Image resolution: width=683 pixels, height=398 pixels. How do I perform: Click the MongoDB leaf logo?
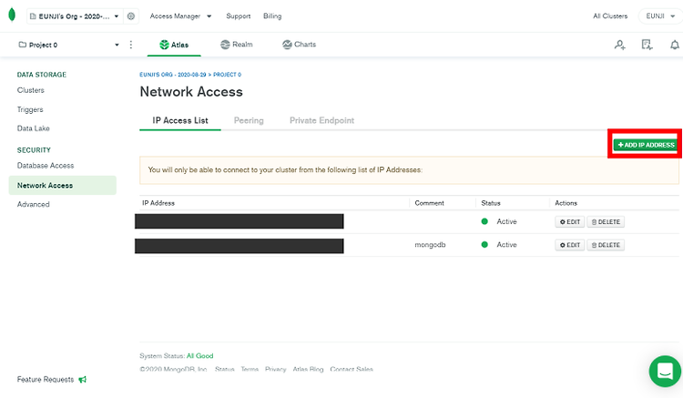coord(12,15)
